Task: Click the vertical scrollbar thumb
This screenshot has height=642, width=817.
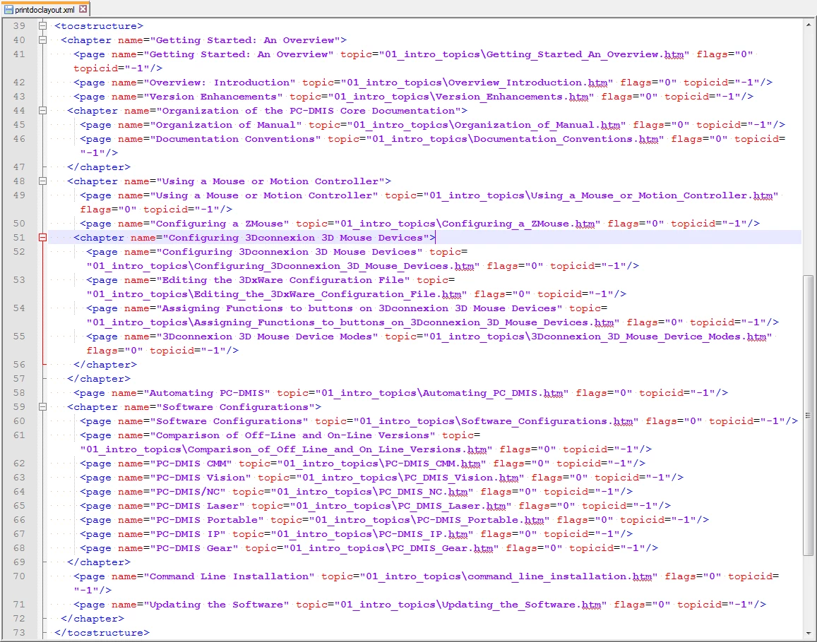Action: click(808, 416)
